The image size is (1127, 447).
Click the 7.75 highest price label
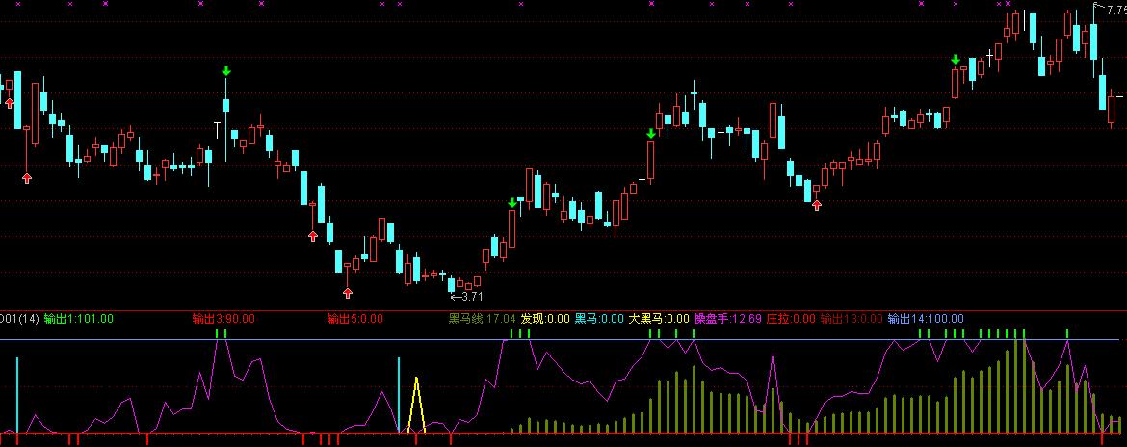click(x=1117, y=10)
